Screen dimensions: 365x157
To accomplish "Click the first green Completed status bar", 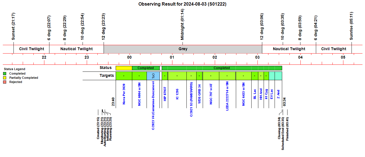I will 146,68.
